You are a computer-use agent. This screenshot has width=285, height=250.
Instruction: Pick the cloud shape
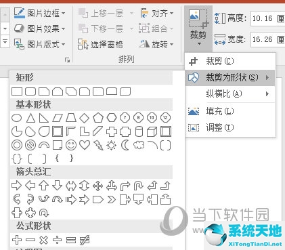139,145
